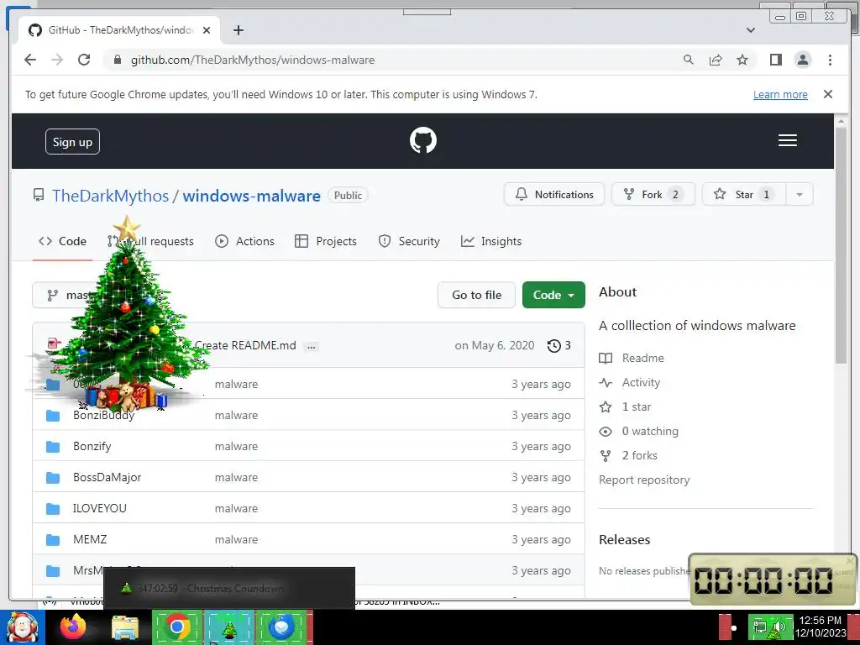Click the page vertical scrollbar thumb
Screen dimensions: 860x645
[x=841, y=245]
